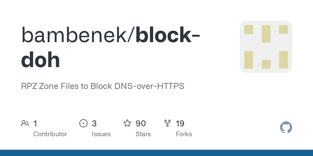This screenshot has height=156, width=313.
Task: Click the star icon
Action: tap(127, 123)
